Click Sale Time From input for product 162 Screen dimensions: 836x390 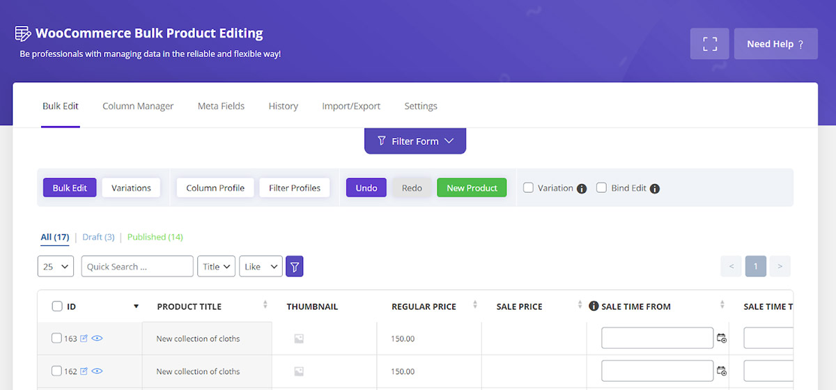(x=658, y=370)
